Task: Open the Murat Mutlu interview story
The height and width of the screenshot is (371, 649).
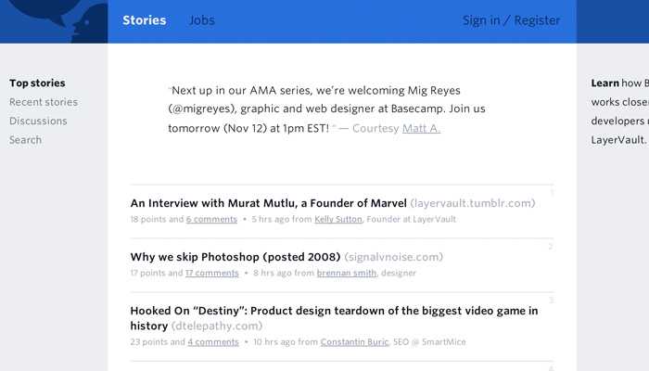Action: click(269, 203)
